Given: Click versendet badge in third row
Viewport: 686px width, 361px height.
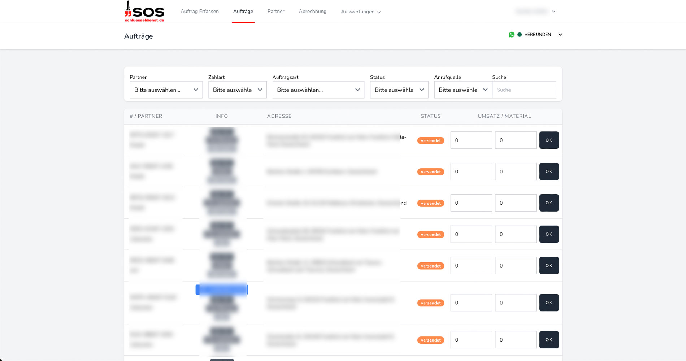Looking at the screenshot, I should [x=431, y=203].
